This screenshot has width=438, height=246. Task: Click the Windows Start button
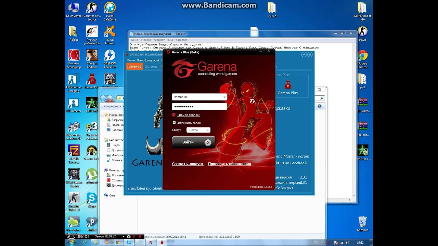click(x=72, y=242)
